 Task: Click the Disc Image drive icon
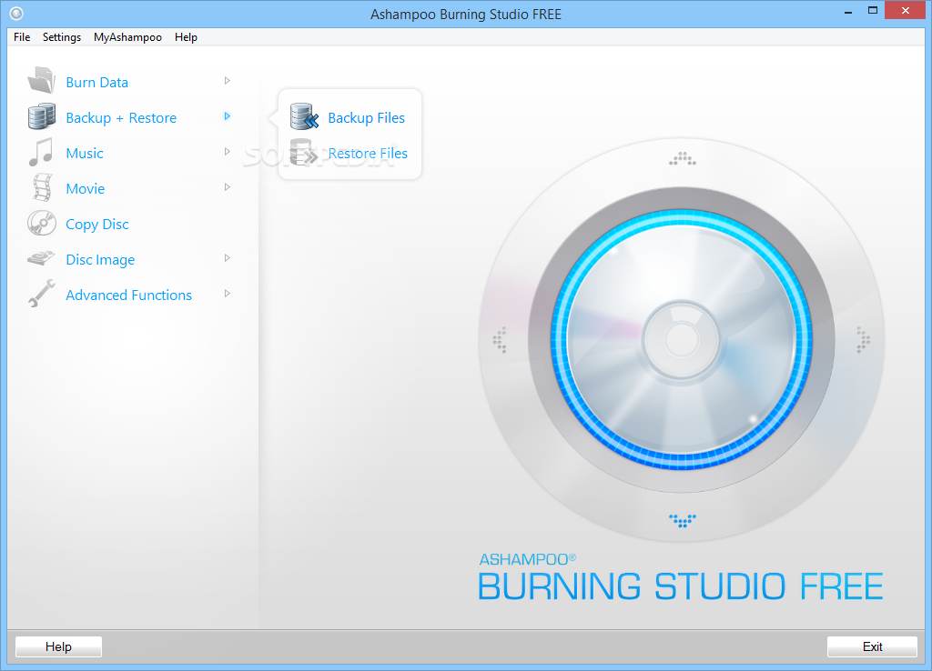click(42, 258)
